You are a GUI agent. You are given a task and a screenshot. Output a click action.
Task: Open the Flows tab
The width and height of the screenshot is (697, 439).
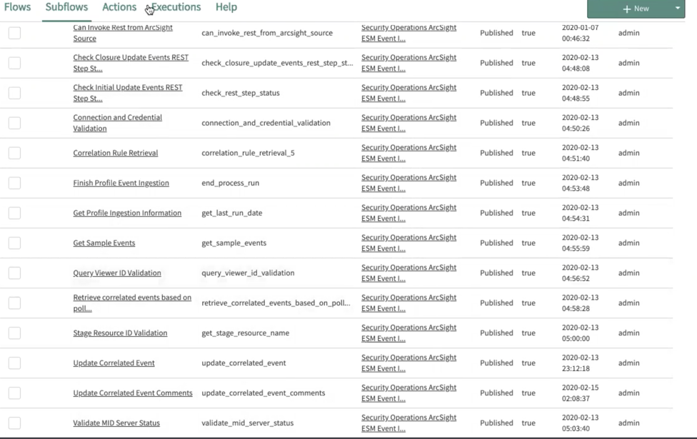pyautogui.click(x=17, y=7)
